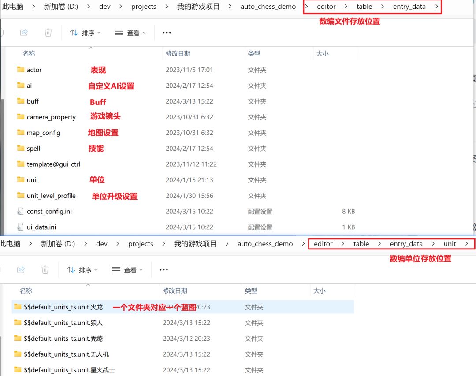This screenshot has height=376, width=476.
Task: Go to projects in upper address bar
Action: (144, 7)
